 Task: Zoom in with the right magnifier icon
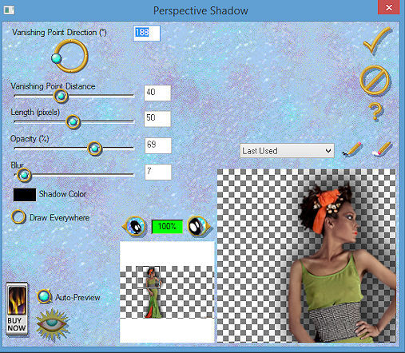click(x=198, y=226)
